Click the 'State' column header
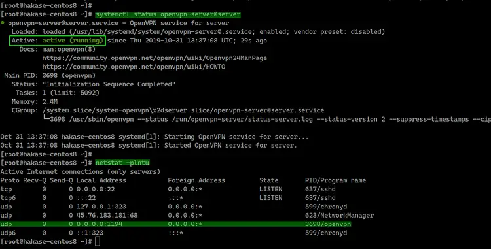Viewport: 491px width, 249px height. tap(268, 180)
